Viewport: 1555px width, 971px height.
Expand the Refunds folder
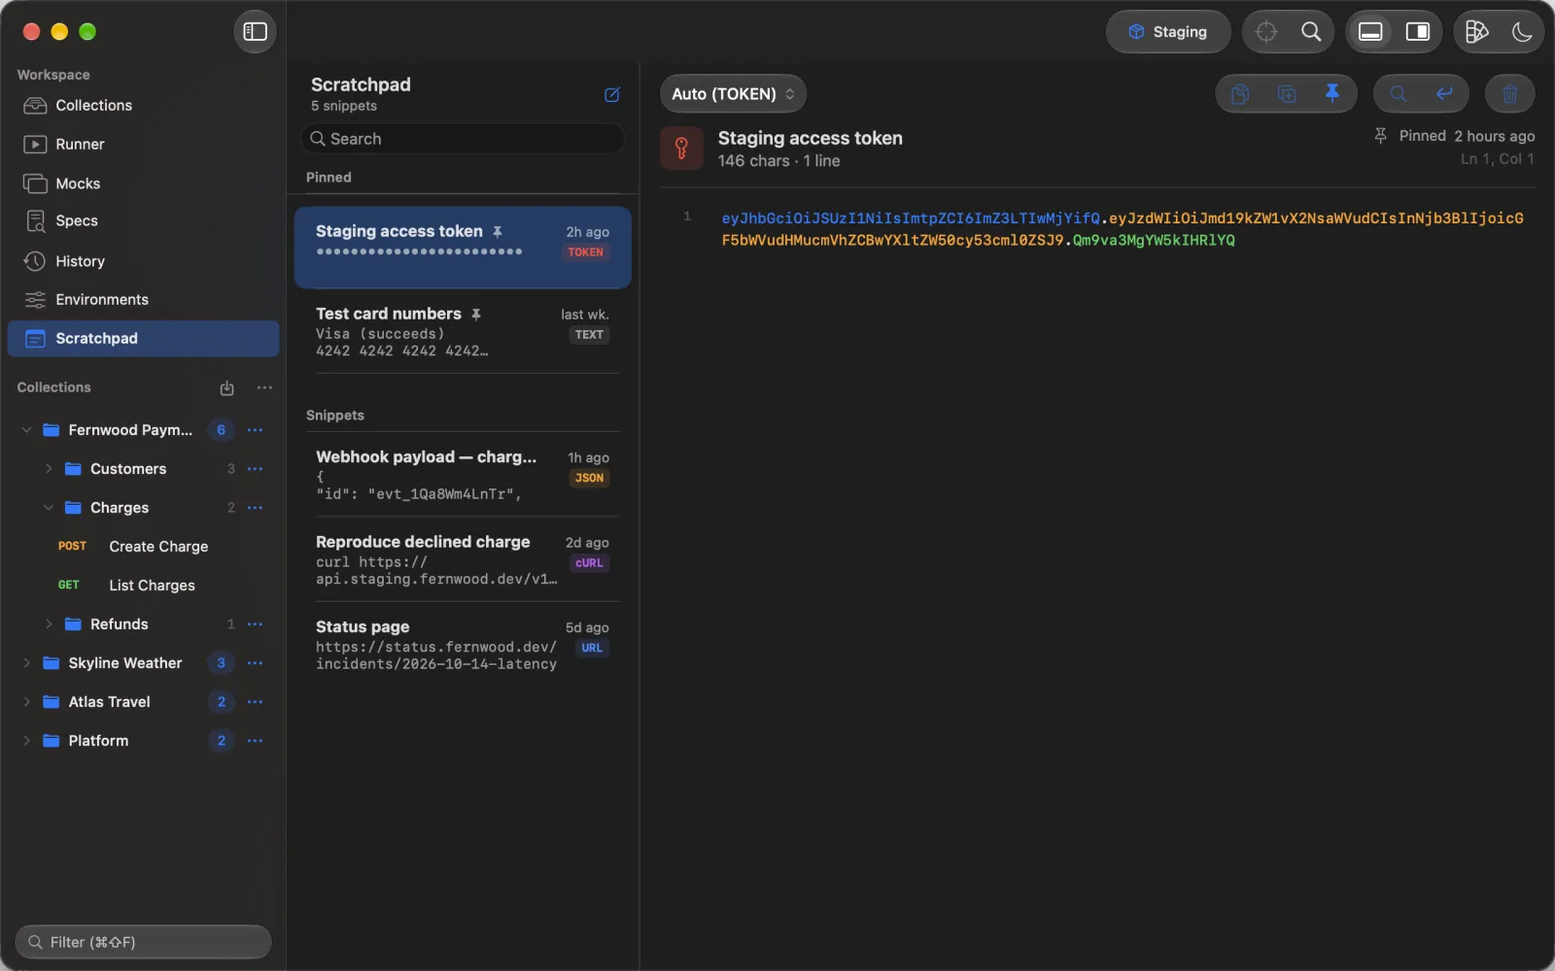[x=48, y=624]
